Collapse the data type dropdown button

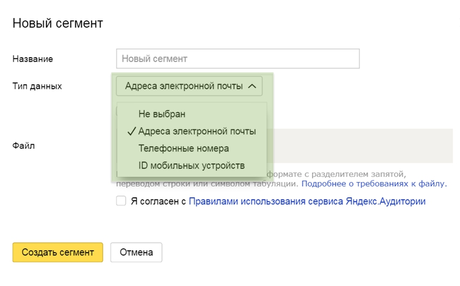[189, 86]
